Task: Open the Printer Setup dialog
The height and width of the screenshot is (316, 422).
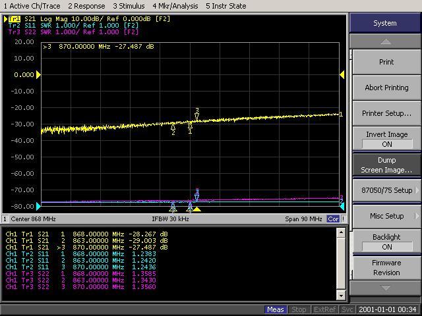Action: point(386,113)
